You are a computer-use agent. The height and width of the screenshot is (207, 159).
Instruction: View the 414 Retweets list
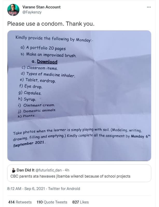pyautogui.click(x=20, y=202)
